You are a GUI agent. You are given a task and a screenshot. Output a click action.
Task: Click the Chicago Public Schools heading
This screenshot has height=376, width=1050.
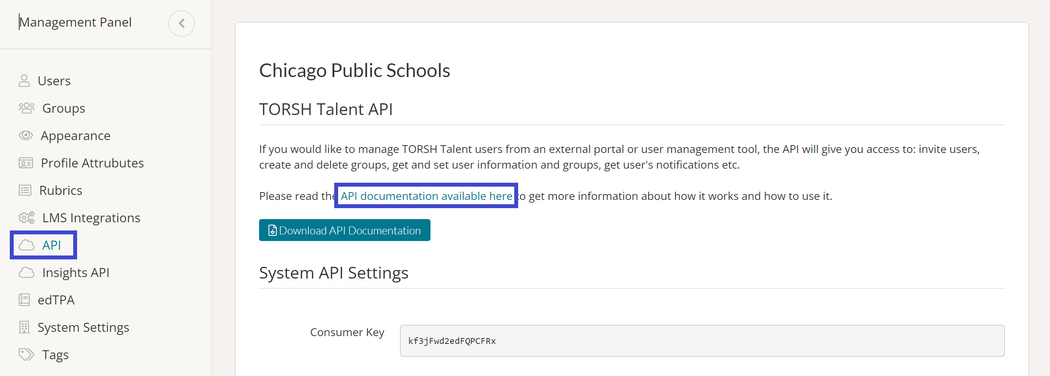[x=355, y=70]
